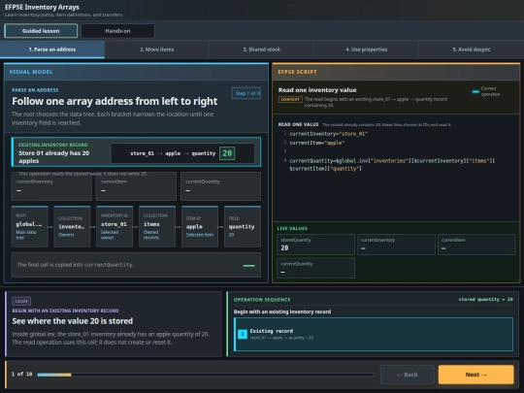This screenshot has width=524, height=393.
Task: Click the Next button
Action: pyautogui.click(x=475, y=375)
